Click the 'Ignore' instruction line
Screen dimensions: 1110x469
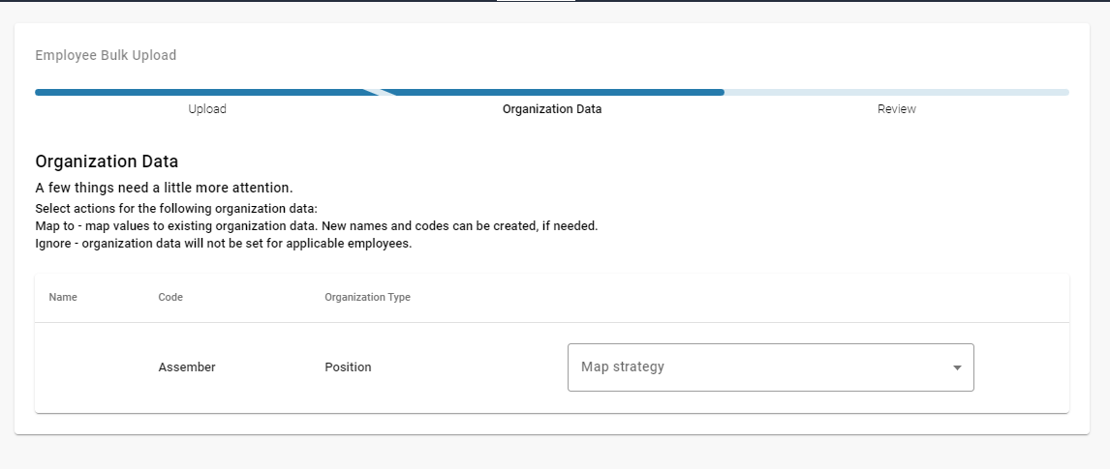[223, 243]
